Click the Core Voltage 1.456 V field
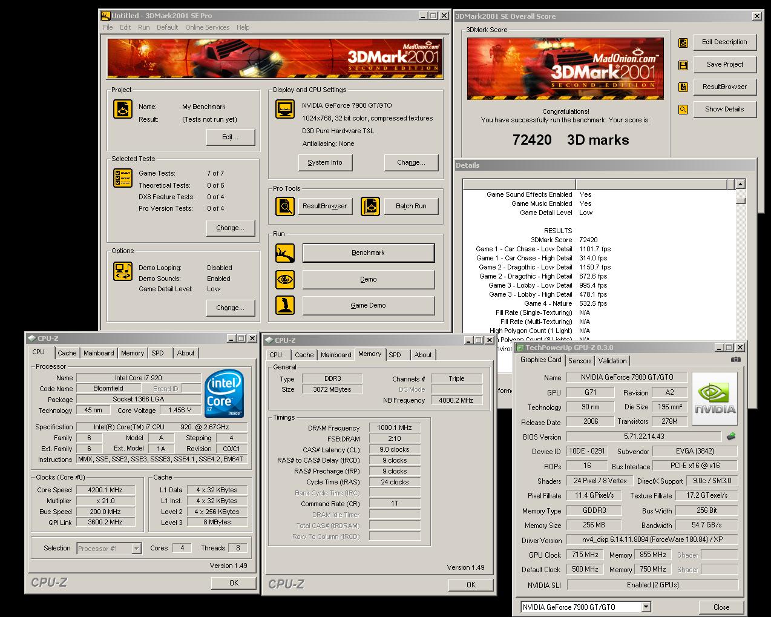This screenshot has width=771, height=617. 180,410
